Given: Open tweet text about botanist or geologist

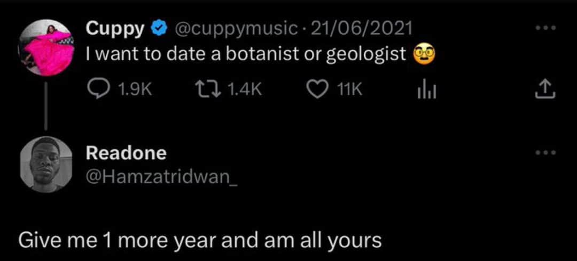Looking at the screenshot, I should [x=246, y=54].
